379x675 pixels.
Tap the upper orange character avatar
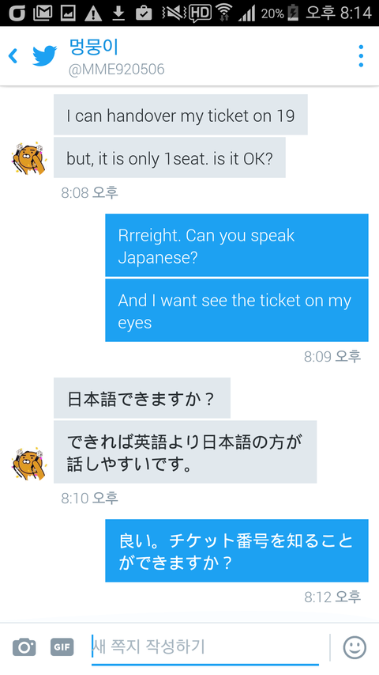pyautogui.click(x=28, y=157)
